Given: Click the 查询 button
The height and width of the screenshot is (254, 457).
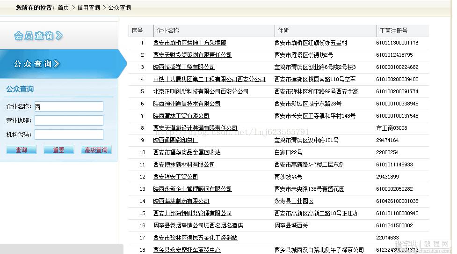Looking at the screenshot, I should (x=21, y=150).
